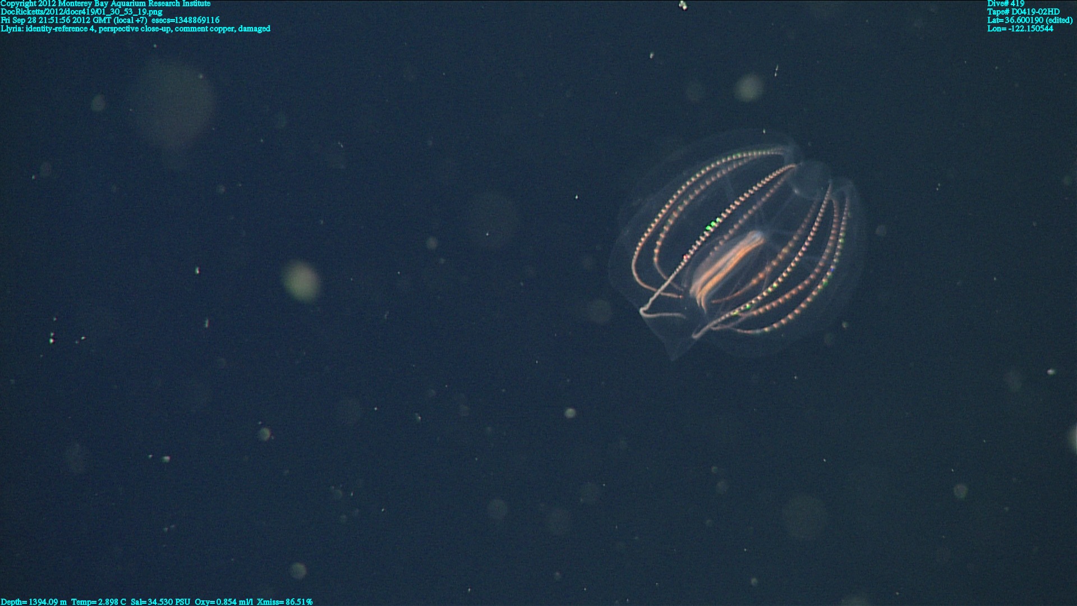Click the Xmiss= 86.51% reading
Screen dimensions: 1077x606
tap(284, 602)
